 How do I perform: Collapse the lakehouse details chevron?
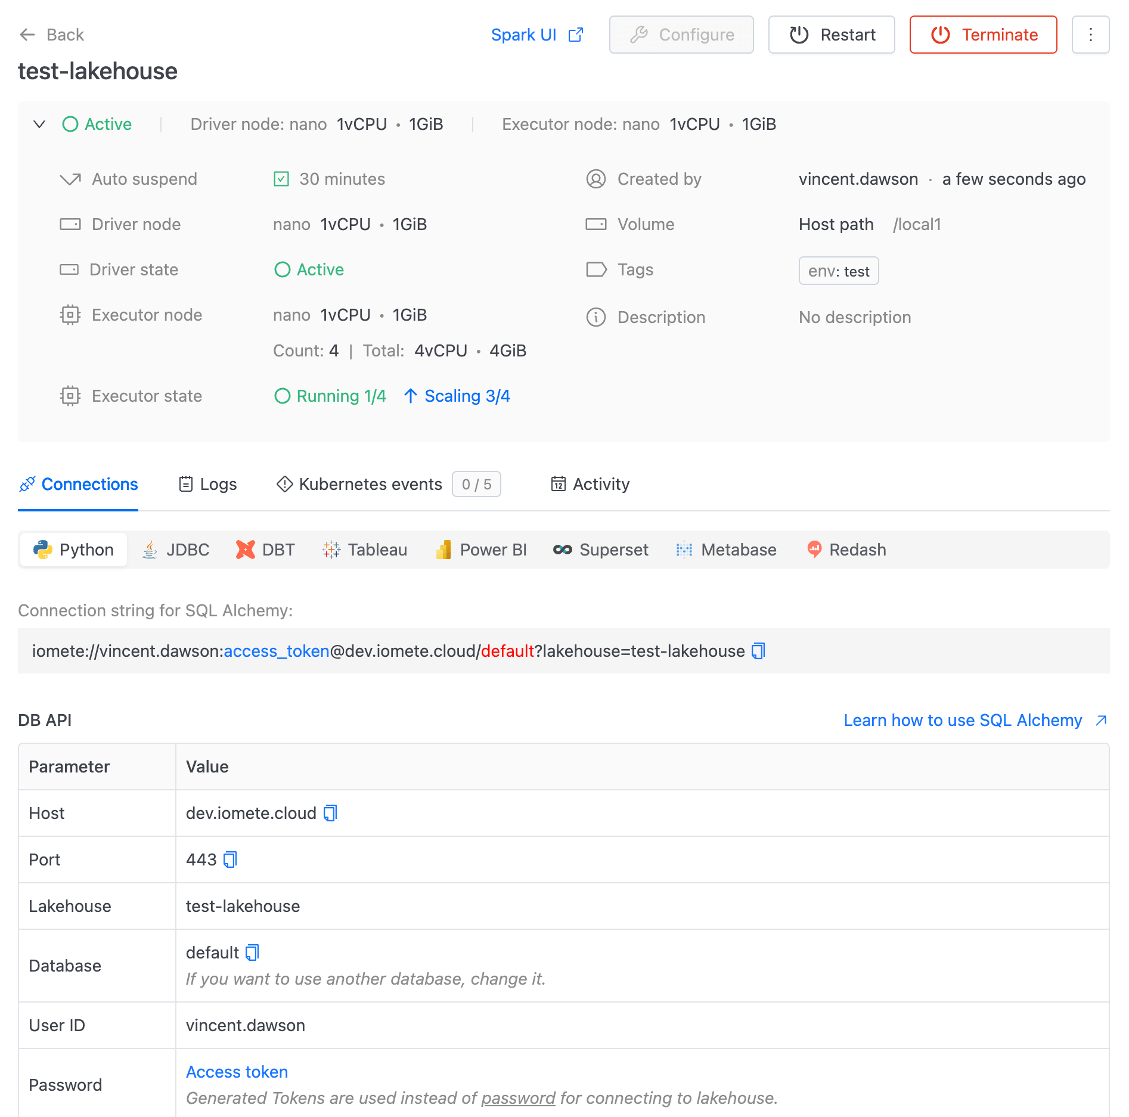point(39,124)
